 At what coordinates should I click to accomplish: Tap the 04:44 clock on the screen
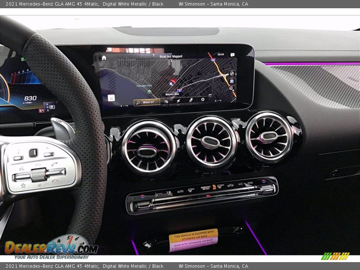click(x=220, y=54)
